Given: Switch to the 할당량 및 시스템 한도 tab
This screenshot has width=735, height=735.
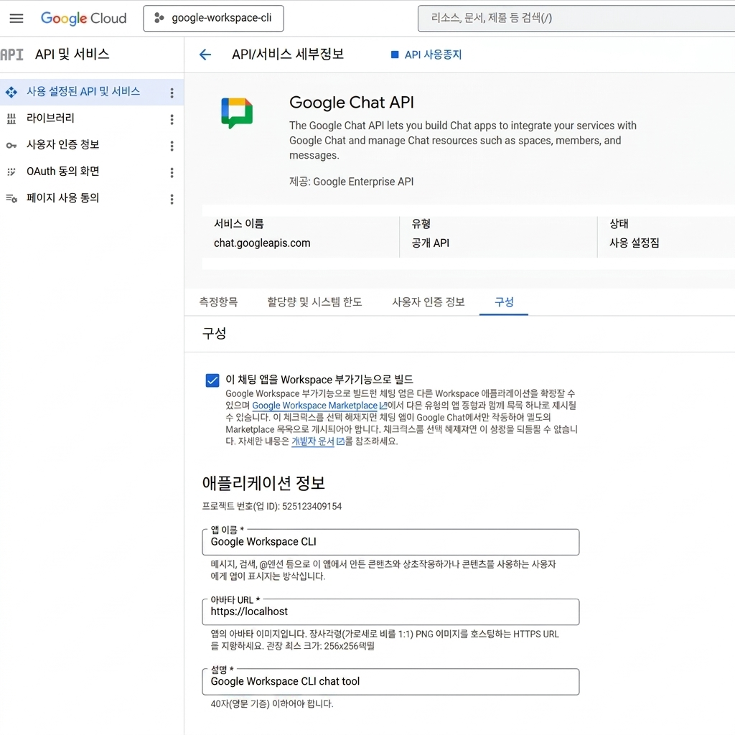Looking at the screenshot, I should 314,302.
